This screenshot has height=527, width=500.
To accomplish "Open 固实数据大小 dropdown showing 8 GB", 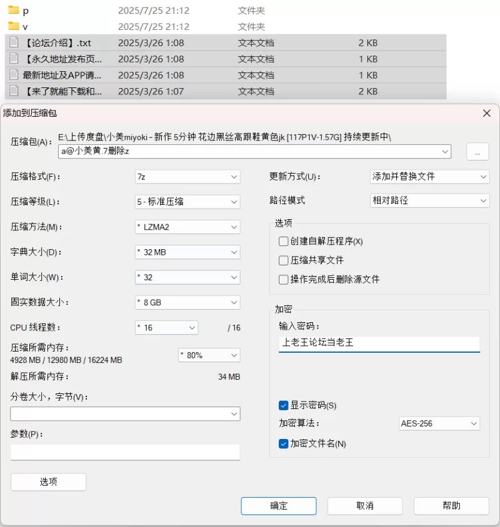I will [187, 302].
